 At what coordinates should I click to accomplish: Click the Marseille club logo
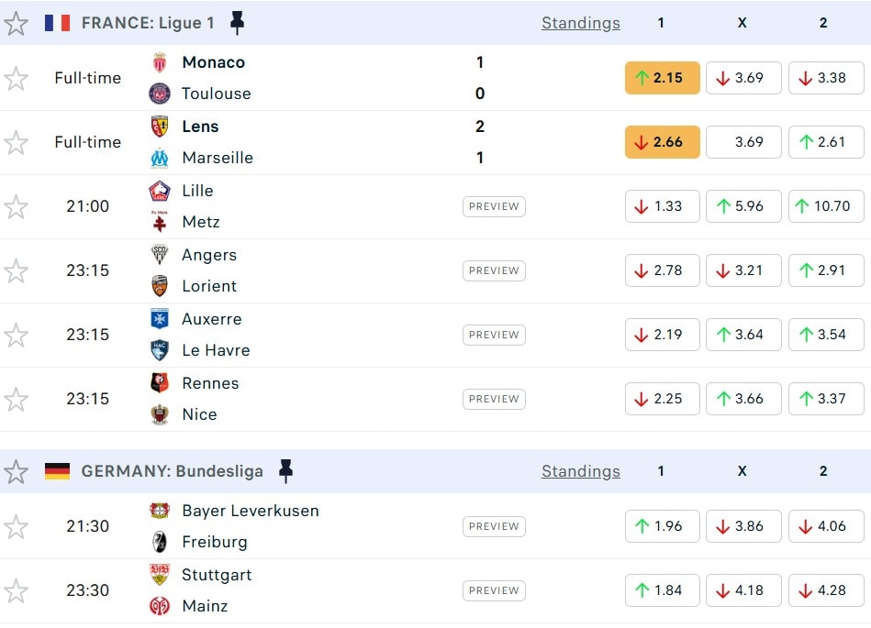(160, 158)
